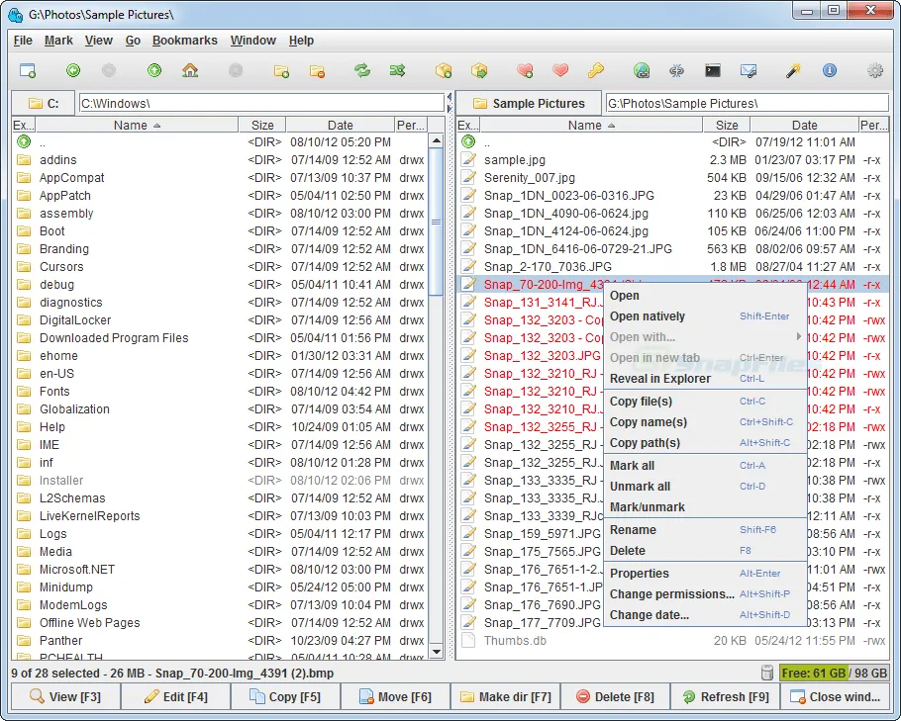The width and height of the screenshot is (901, 721).
Task: Edit credentials with key icon
Action: point(596,70)
